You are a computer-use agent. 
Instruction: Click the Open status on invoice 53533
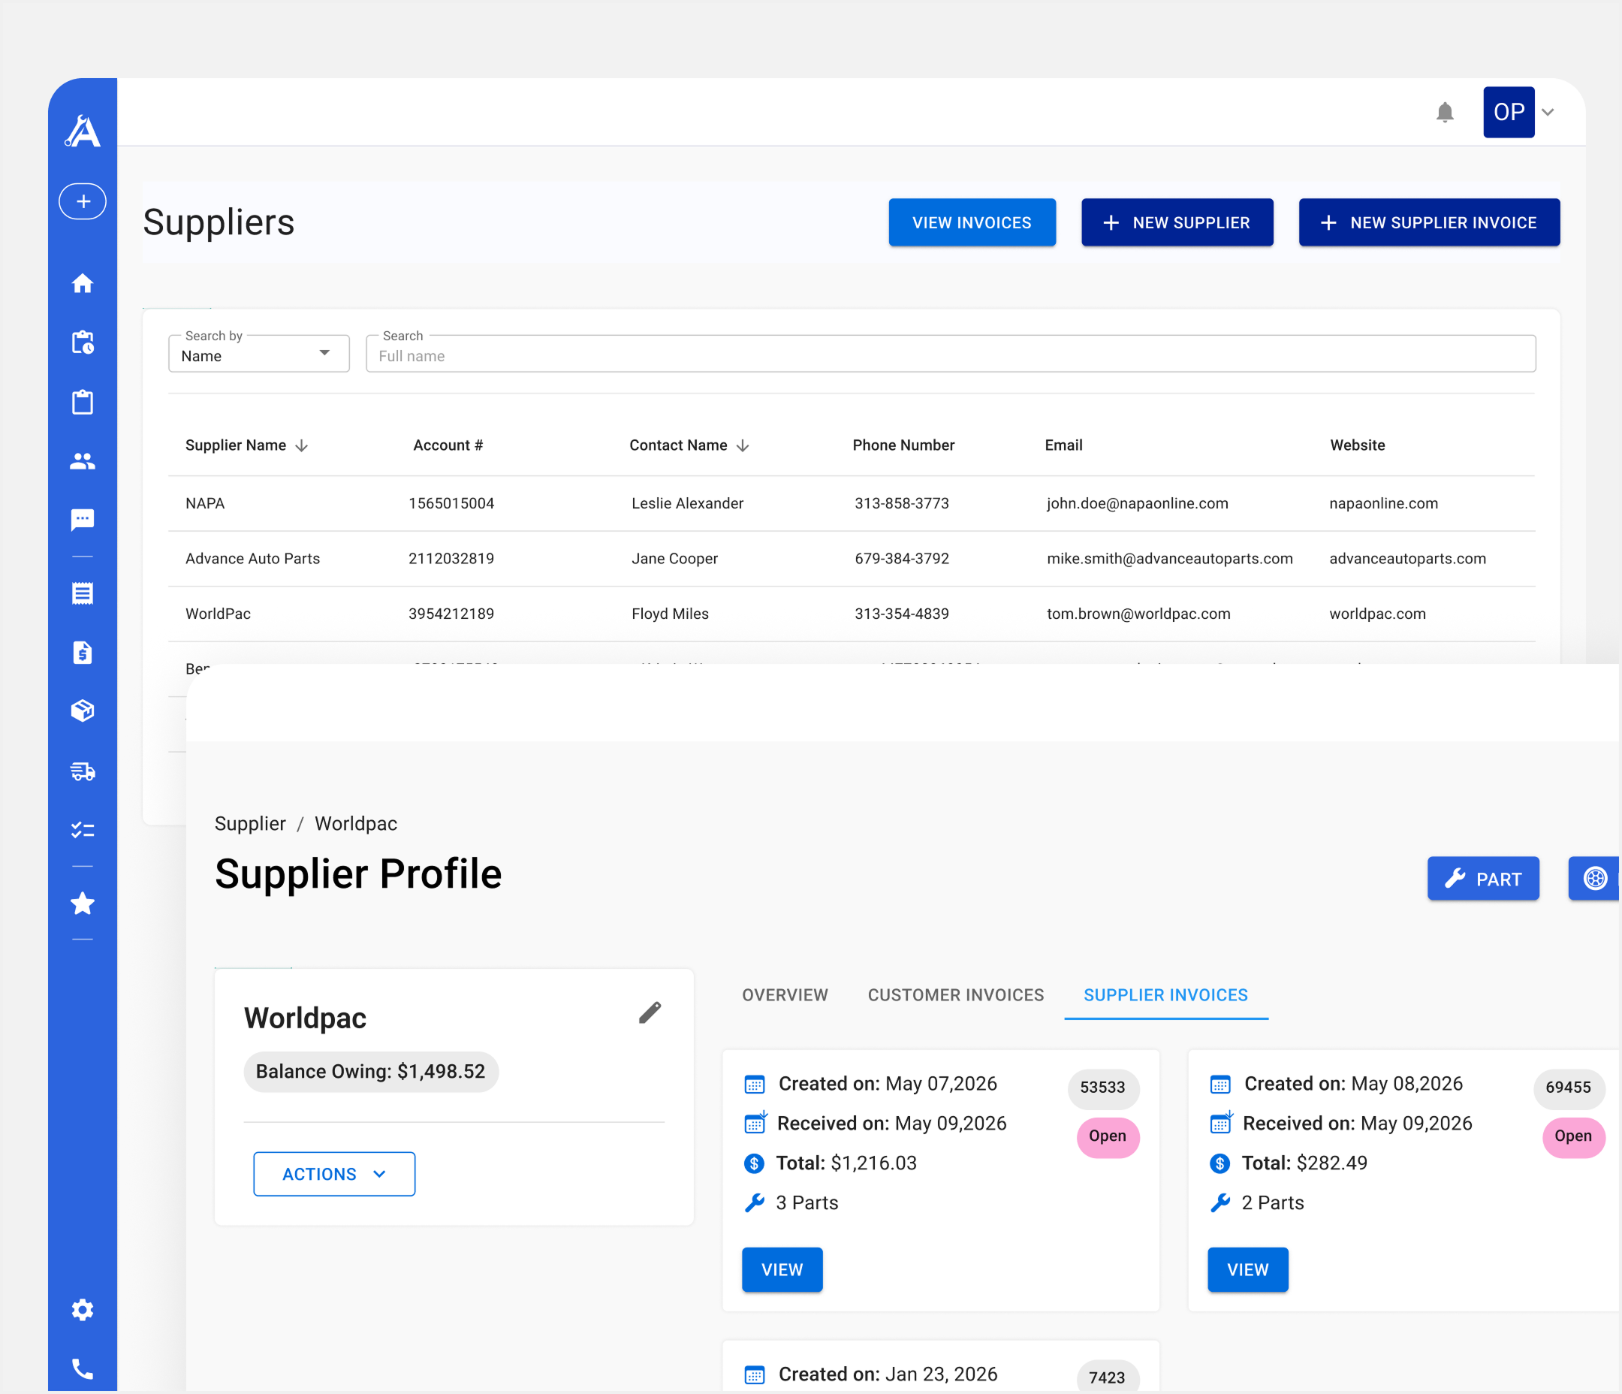pyautogui.click(x=1107, y=1136)
